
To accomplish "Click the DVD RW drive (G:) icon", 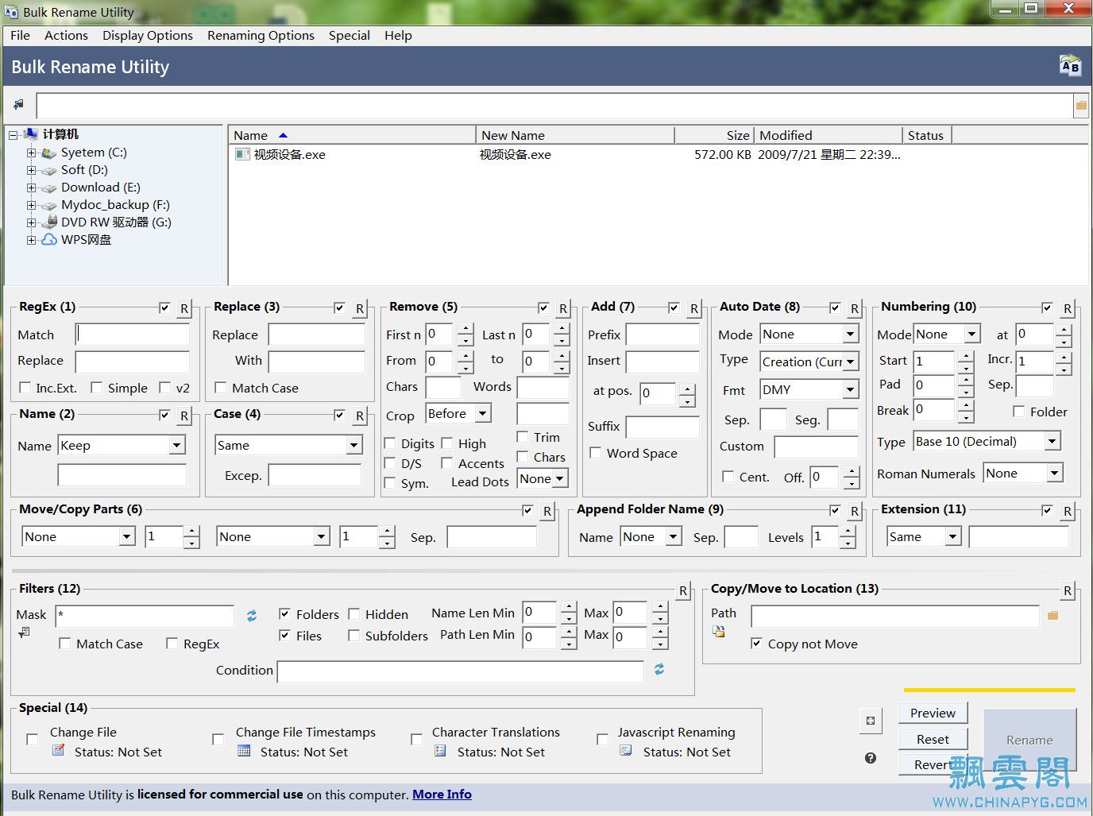I will (x=49, y=222).
